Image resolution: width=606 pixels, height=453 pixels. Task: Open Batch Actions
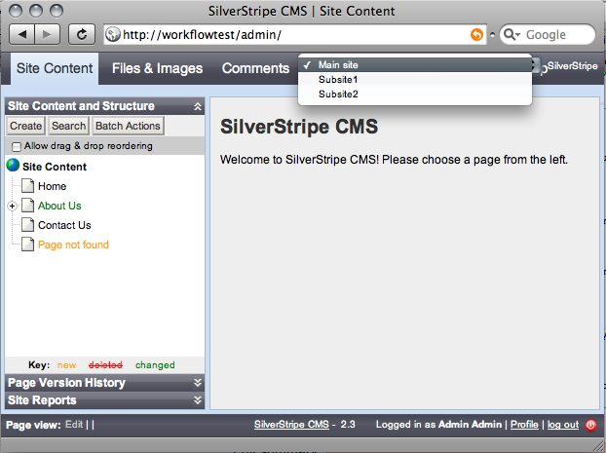(128, 126)
